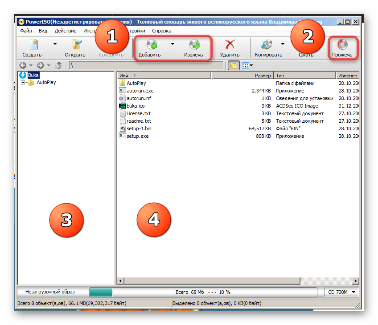Viewport: 378px width, 325px height.
Task: Click the Извлечь (Extract) disc icon
Action: click(194, 45)
